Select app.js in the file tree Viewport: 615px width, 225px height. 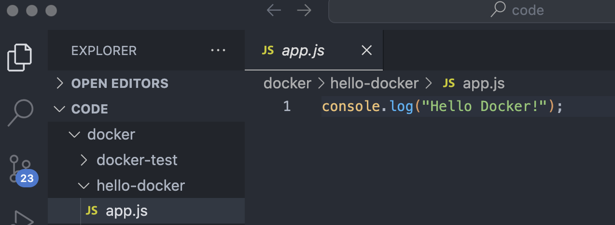pos(126,211)
